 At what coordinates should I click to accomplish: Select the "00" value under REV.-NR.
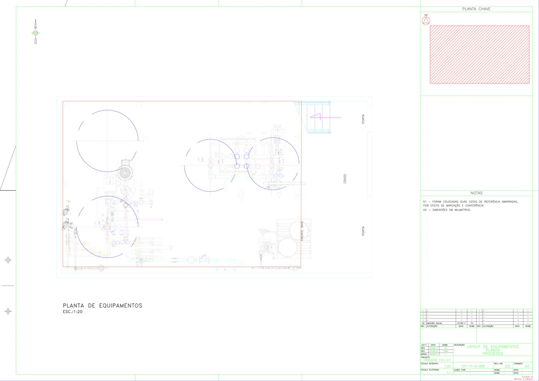(507, 366)
